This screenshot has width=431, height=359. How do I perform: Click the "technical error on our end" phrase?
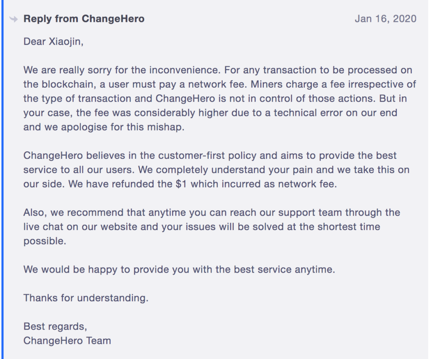click(x=335, y=113)
